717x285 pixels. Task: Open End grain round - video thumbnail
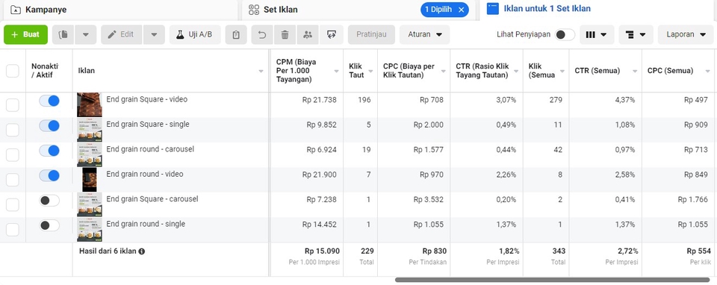click(x=90, y=180)
